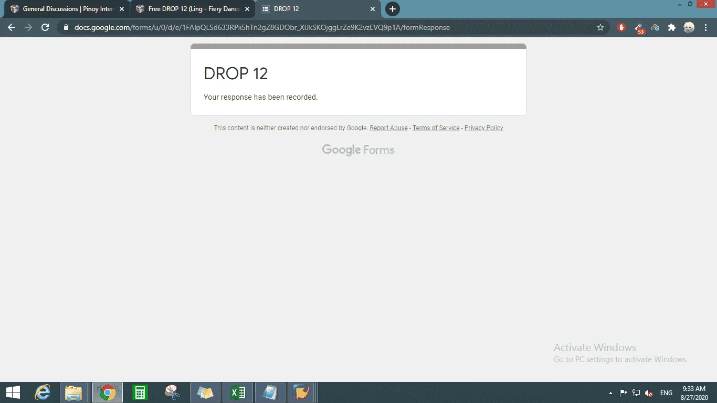Open the Chrome three-dot menu
The width and height of the screenshot is (717, 403).
pyautogui.click(x=705, y=27)
